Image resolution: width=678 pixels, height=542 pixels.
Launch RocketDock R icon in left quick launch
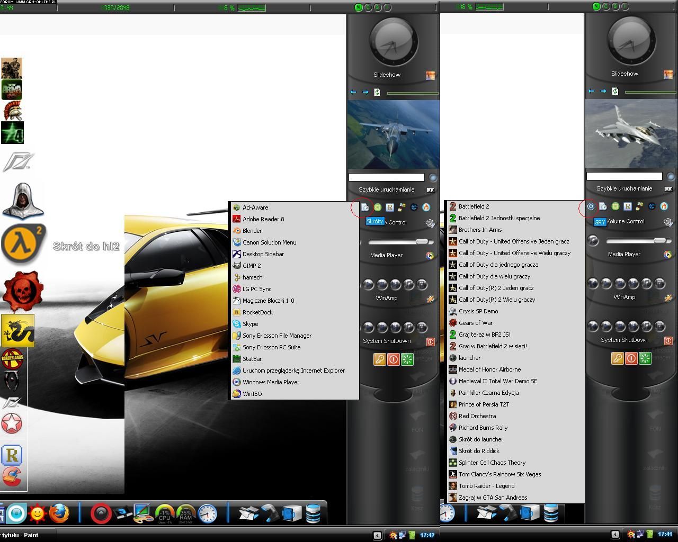(x=390, y=207)
